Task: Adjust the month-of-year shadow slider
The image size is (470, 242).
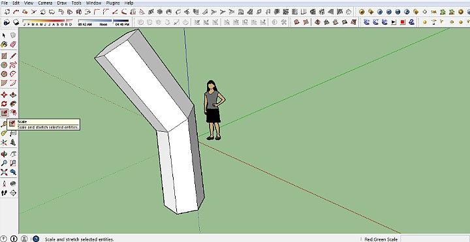Action: [x=48, y=22]
